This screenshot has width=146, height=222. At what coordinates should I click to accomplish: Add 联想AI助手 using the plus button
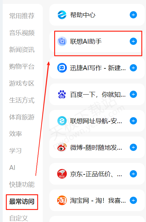point(133,41)
